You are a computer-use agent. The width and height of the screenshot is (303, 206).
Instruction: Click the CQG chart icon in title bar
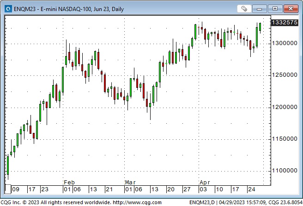(8, 9)
